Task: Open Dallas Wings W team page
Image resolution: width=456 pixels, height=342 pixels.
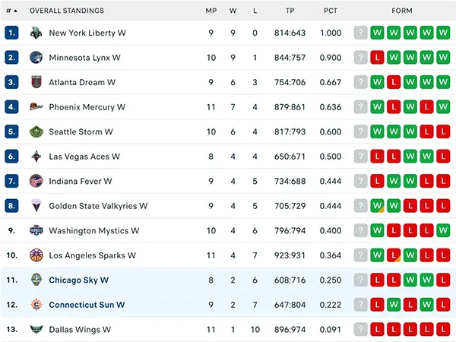Action: (80, 330)
